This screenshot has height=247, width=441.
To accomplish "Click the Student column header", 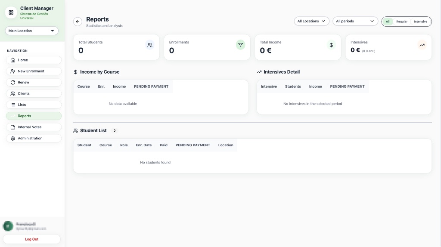I will [84, 145].
